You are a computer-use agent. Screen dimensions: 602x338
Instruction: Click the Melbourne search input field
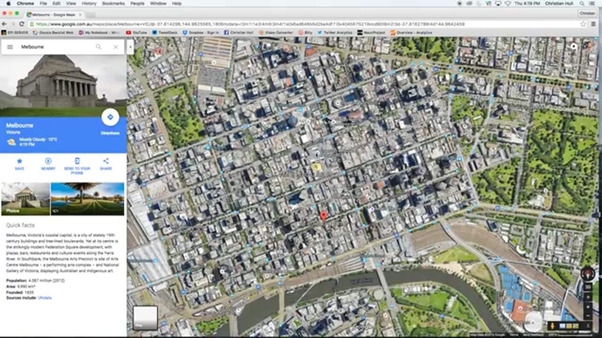point(56,47)
